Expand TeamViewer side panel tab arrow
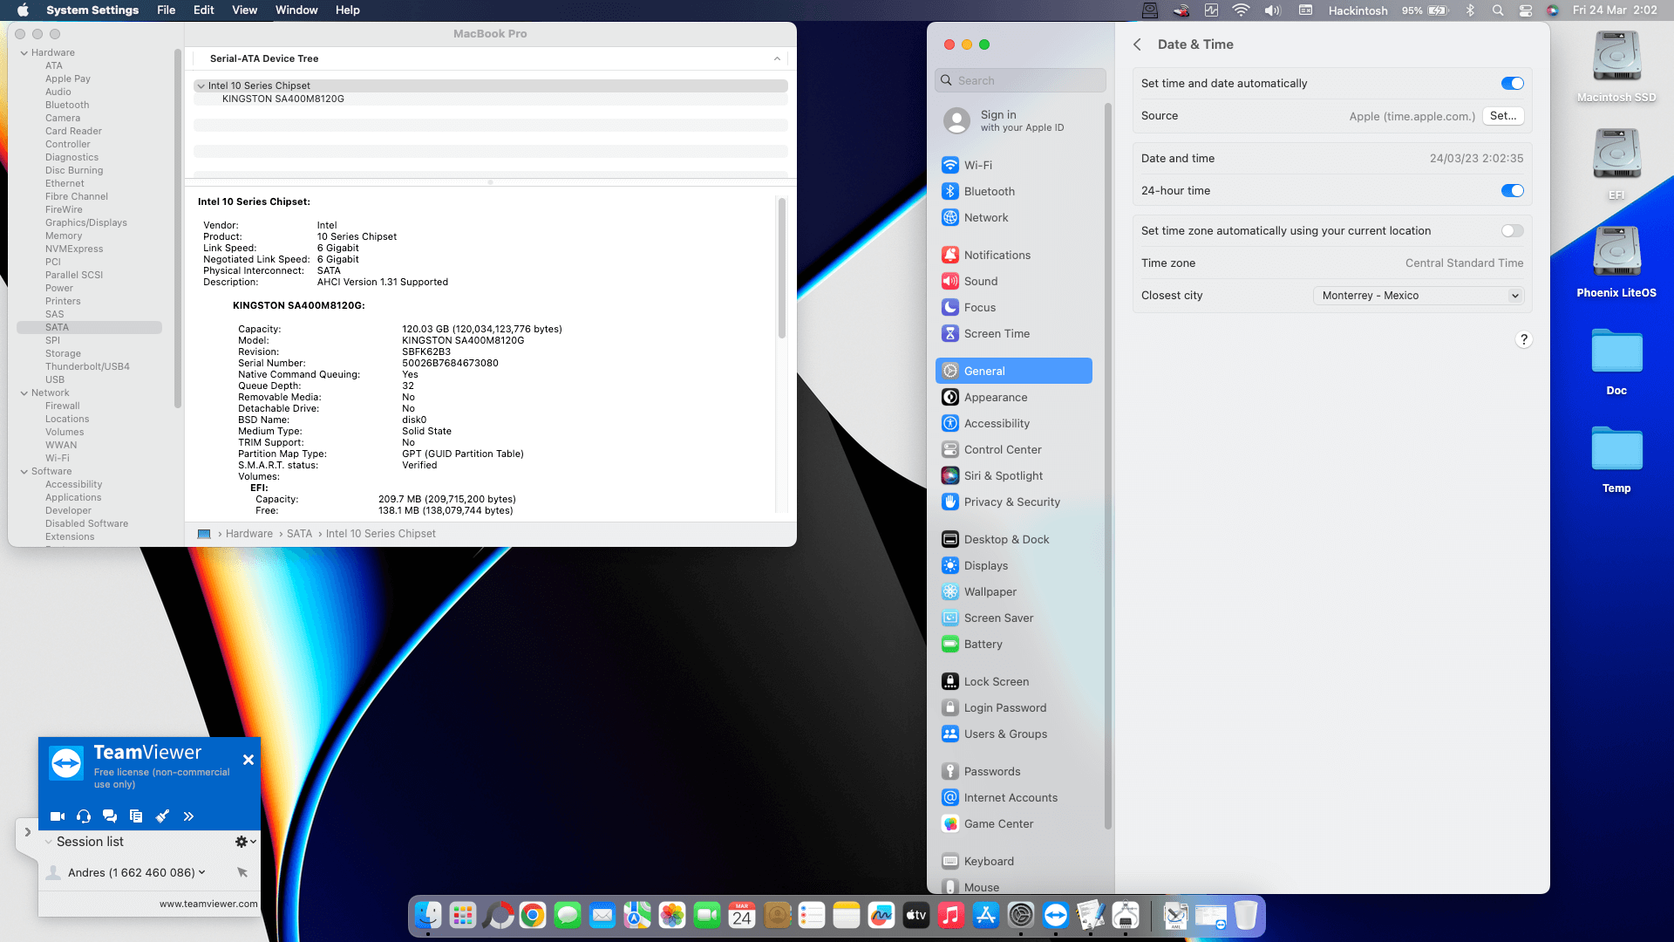 pyautogui.click(x=27, y=832)
